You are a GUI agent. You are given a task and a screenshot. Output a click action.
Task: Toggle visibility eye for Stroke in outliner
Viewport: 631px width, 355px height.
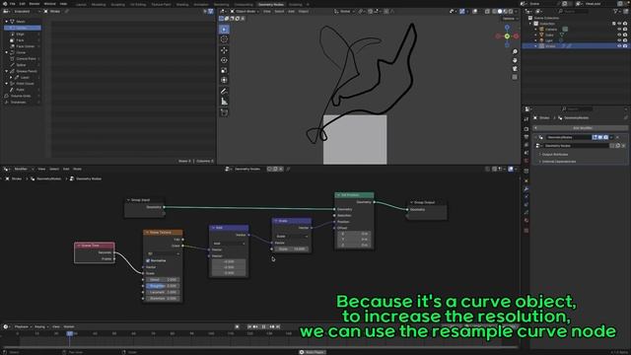click(619, 46)
